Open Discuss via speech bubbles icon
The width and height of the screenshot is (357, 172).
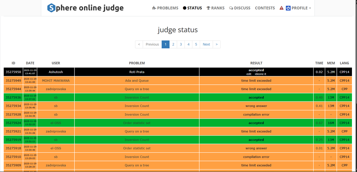coord(231,8)
